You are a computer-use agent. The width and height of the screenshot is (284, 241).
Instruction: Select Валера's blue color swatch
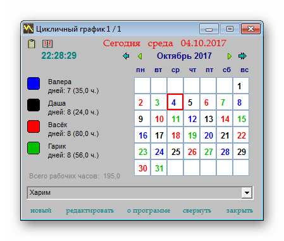point(34,83)
